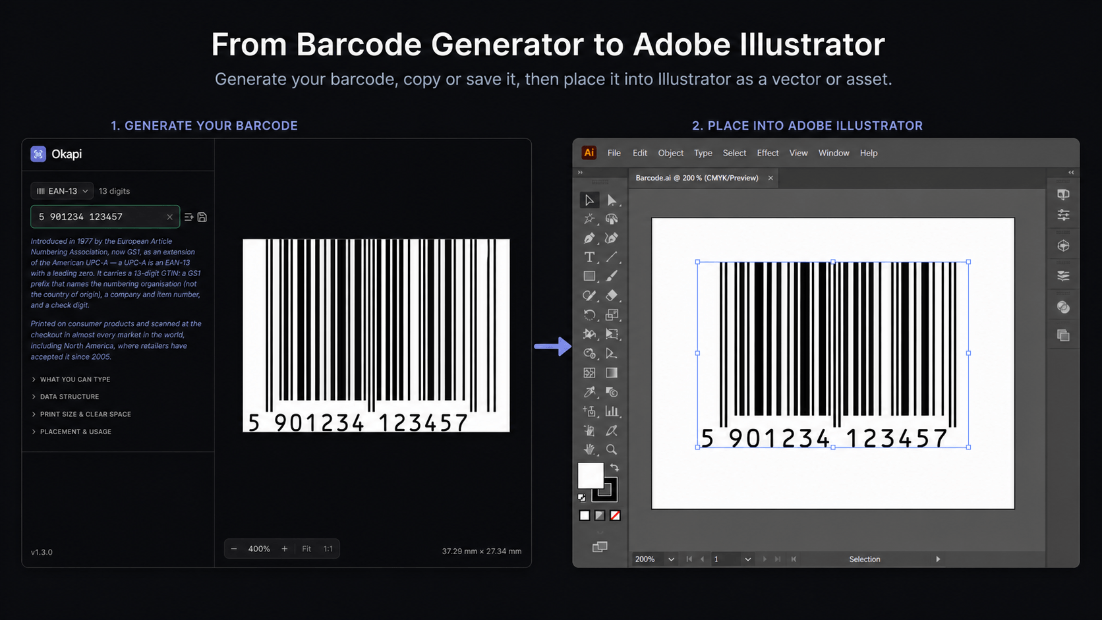Select the Hand tool
Image resolution: width=1102 pixels, height=620 pixels.
589,449
